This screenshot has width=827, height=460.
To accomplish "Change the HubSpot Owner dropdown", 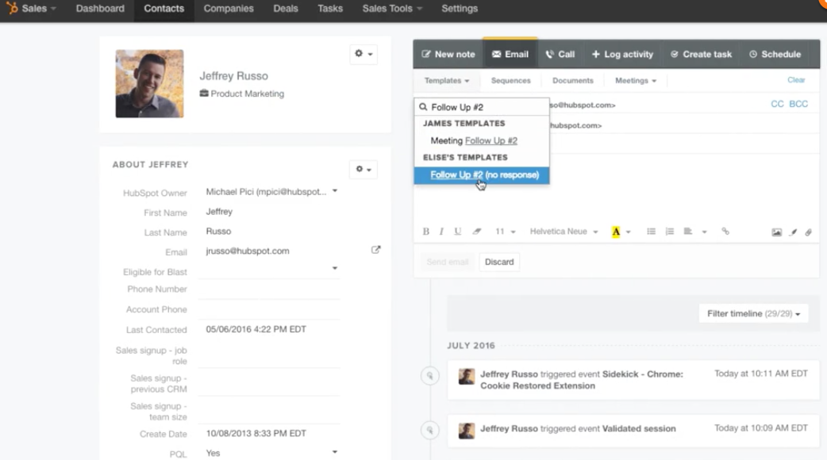I will click(271, 192).
